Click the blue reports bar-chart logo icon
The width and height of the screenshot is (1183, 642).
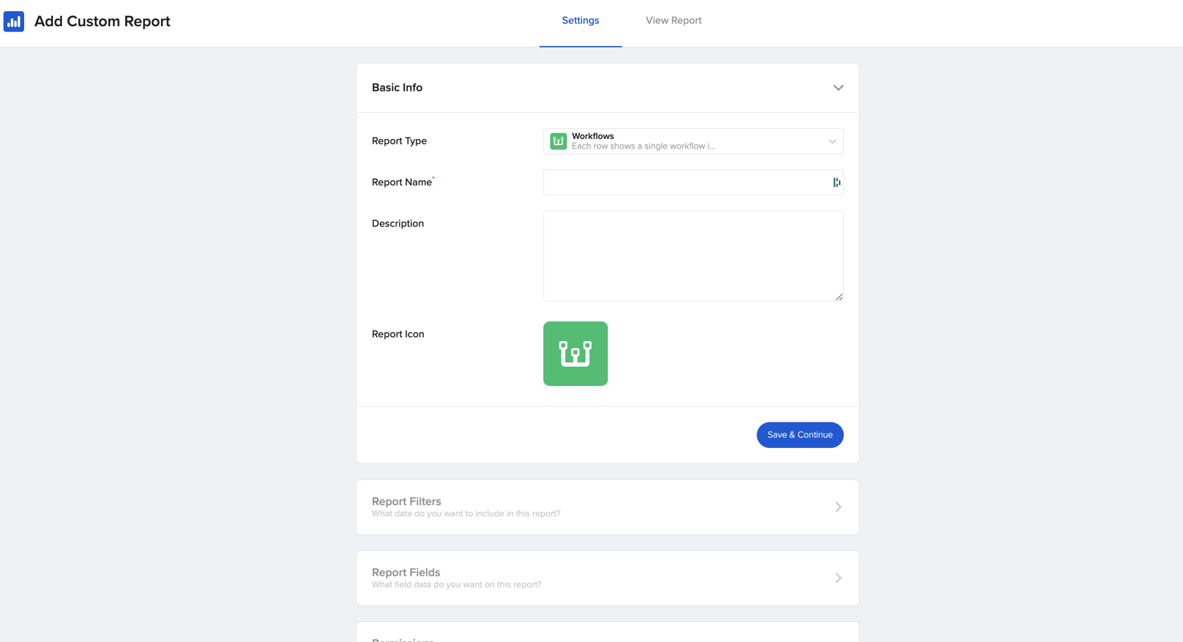click(14, 21)
